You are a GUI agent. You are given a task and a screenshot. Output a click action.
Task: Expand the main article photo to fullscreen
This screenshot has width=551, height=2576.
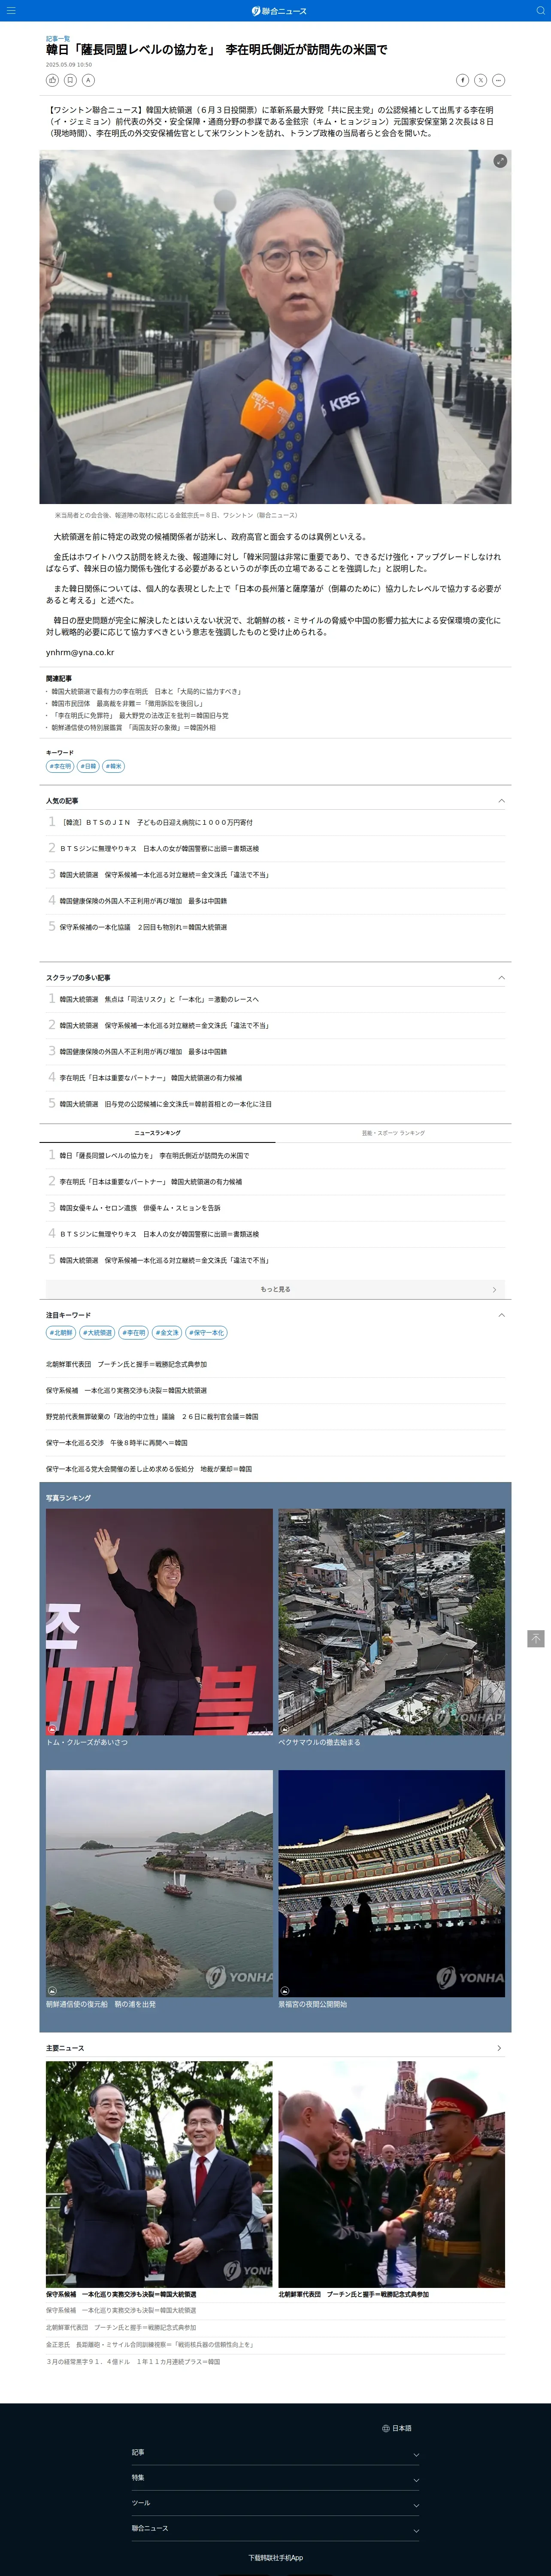[x=500, y=160]
